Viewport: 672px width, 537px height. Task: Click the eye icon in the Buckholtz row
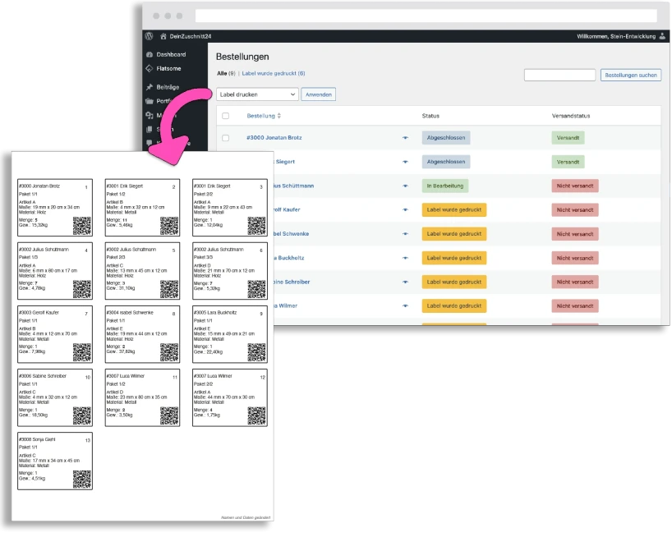click(405, 258)
